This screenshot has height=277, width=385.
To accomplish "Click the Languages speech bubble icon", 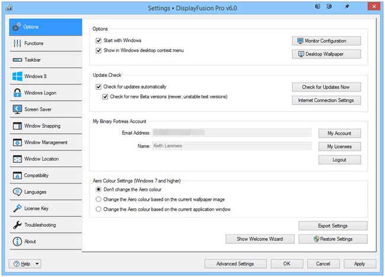I will tap(17, 192).
